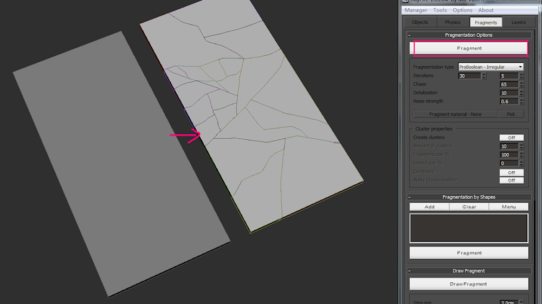Select the Fragments tab
The height and width of the screenshot is (304, 542).
[x=486, y=22]
